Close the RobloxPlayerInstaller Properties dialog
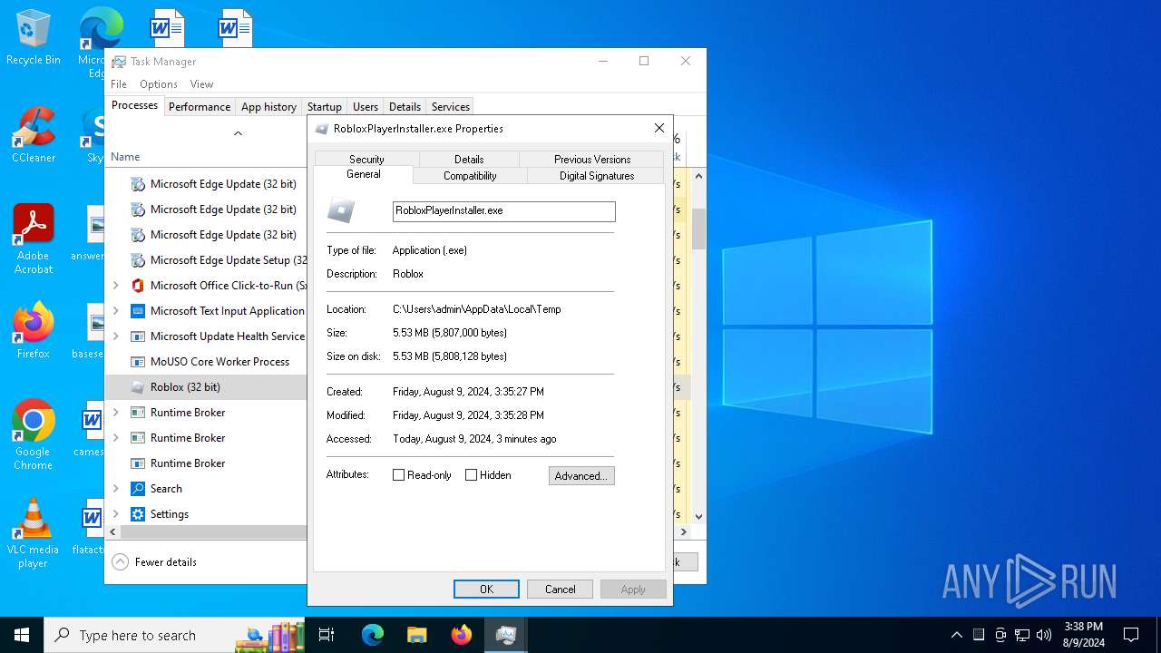The width and height of the screenshot is (1161, 653). point(659,129)
